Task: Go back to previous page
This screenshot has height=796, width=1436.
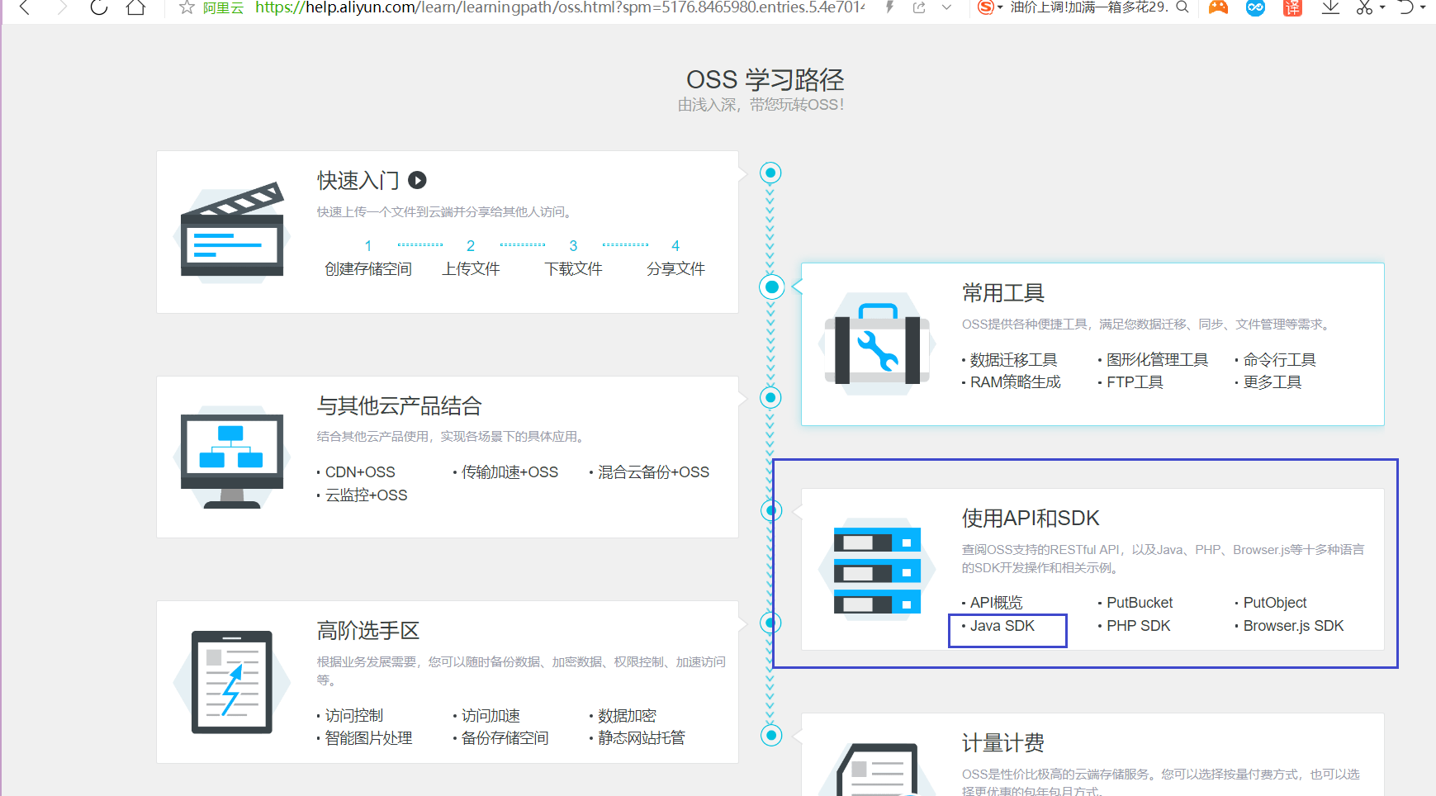Action: (x=24, y=7)
